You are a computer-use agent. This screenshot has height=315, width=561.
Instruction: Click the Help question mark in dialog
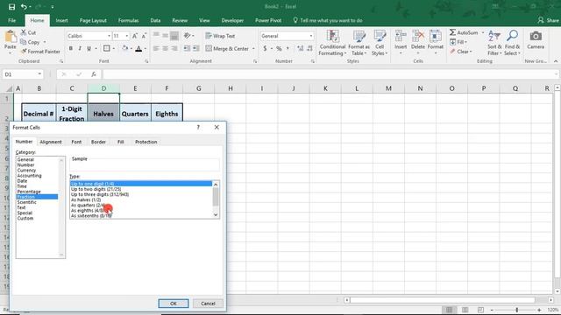point(198,127)
